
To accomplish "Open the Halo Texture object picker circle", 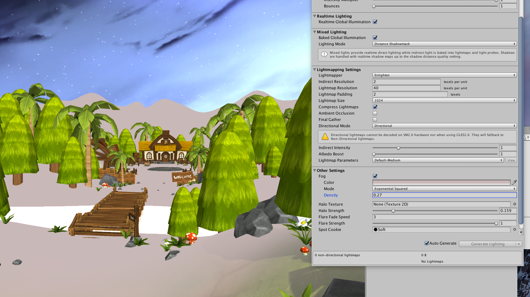I will click(515, 204).
